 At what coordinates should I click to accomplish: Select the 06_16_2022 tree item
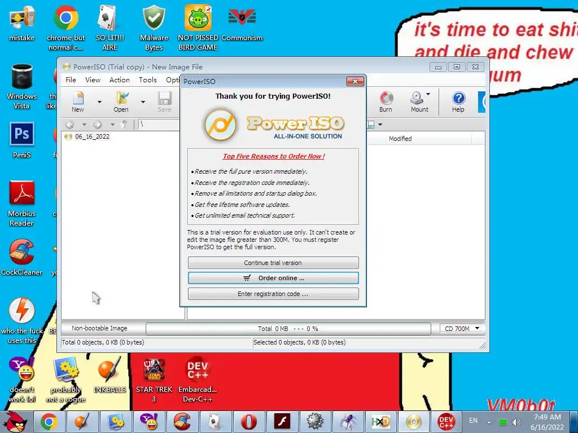pyautogui.click(x=92, y=136)
